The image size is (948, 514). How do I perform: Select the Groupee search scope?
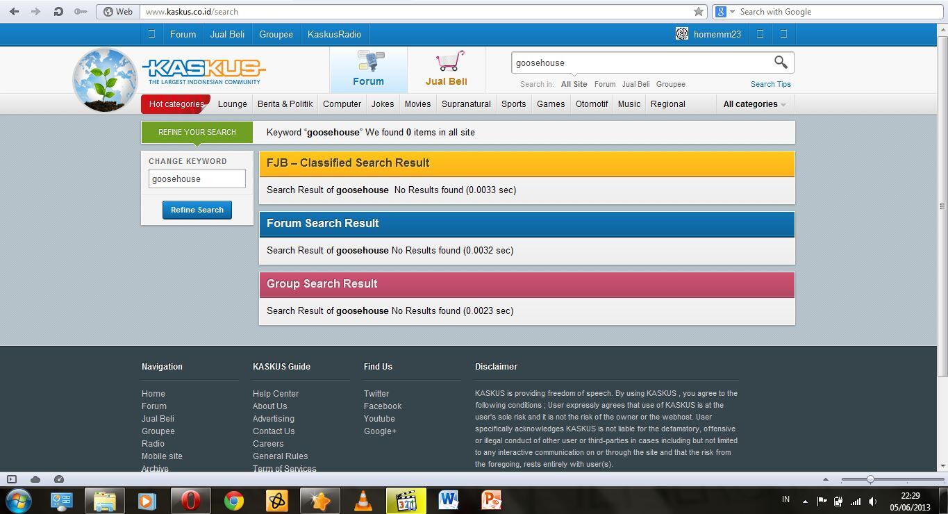(671, 84)
